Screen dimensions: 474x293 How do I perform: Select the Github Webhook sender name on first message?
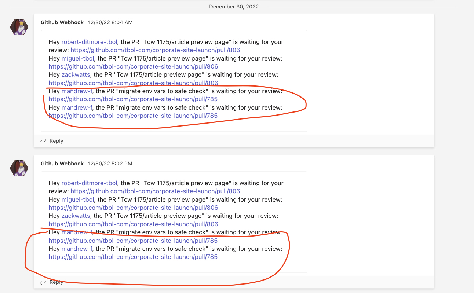(62, 22)
